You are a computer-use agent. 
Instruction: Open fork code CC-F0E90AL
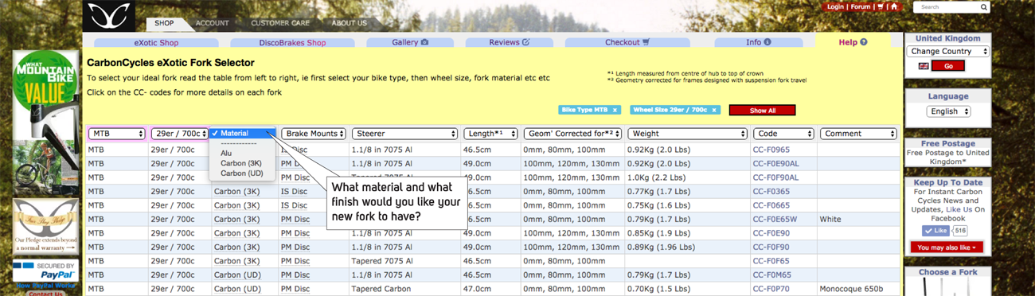[776, 164]
